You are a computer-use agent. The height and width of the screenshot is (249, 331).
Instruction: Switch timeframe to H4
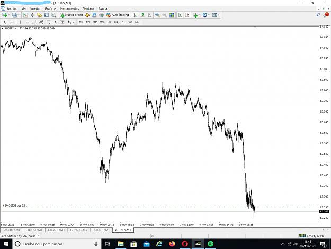[116, 22]
